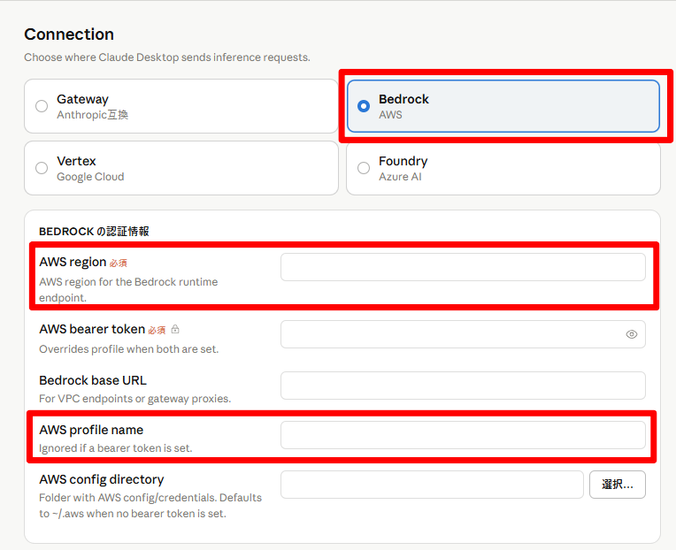Open folder picker with the 選択... button
This screenshot has width=676, height=550.
click(x=618, y=485)
